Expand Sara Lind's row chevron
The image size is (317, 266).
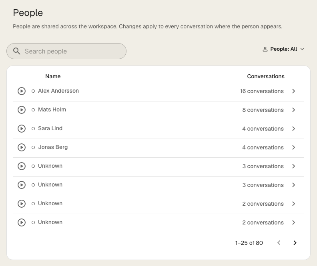pos(293,129)
